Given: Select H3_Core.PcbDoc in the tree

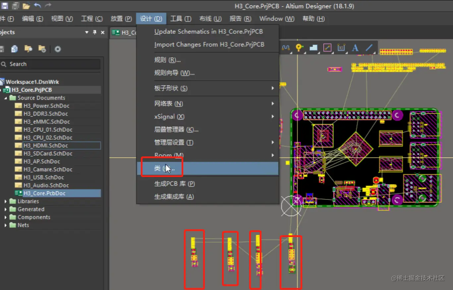Looking at the screenshot, I should [44, 193].
